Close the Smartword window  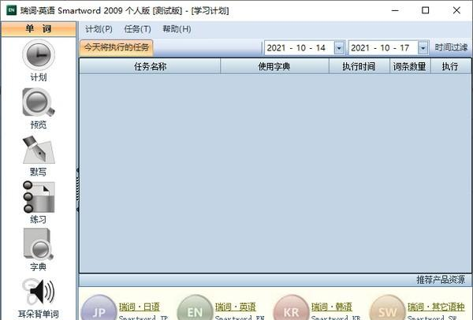click(x=456, y=10)
